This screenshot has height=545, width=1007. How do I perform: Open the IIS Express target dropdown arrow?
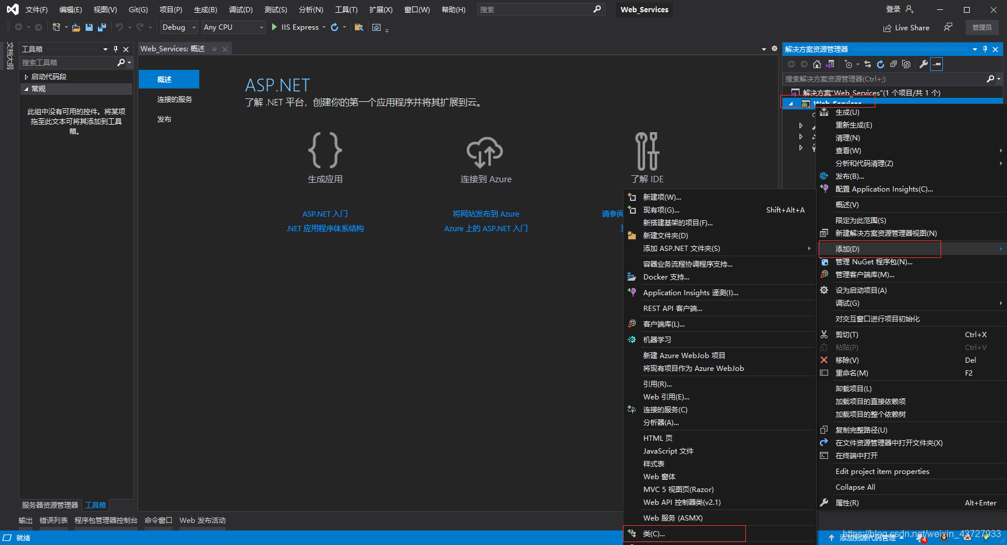[x=324, y=27]
